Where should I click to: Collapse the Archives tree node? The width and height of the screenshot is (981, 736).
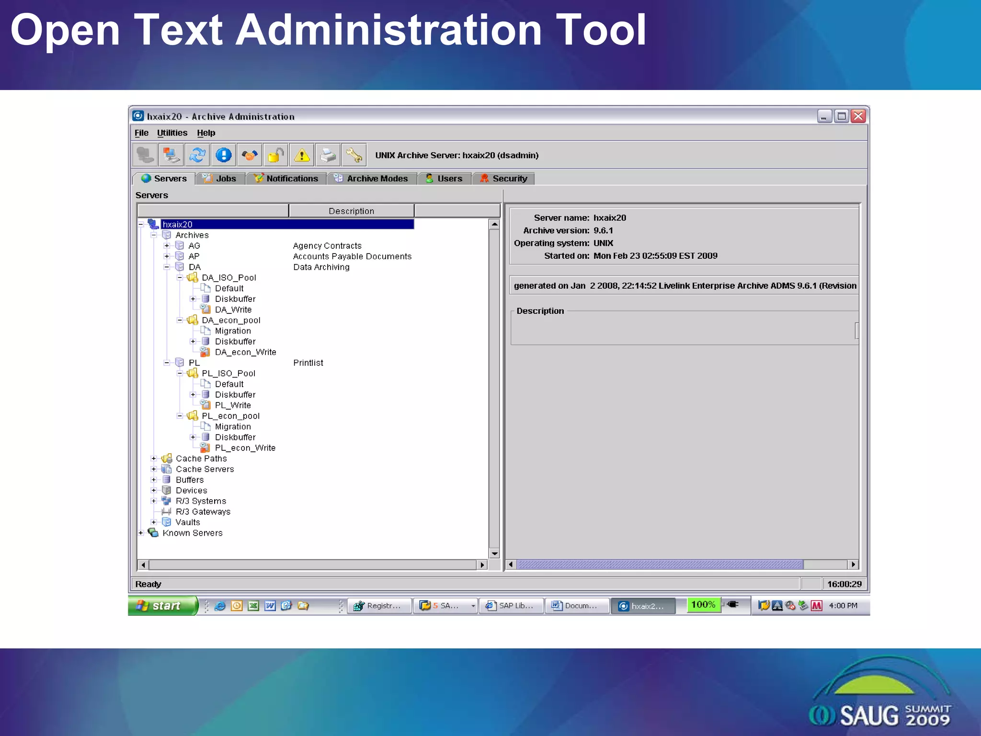coord(154,235)
